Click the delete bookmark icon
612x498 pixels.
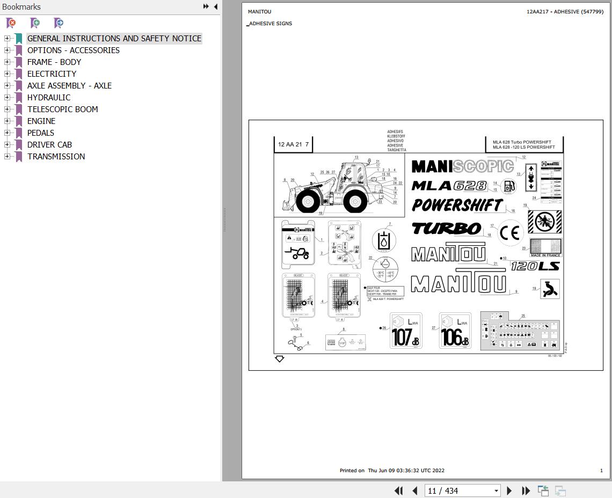pyautogui.click(x=11, y=23)
